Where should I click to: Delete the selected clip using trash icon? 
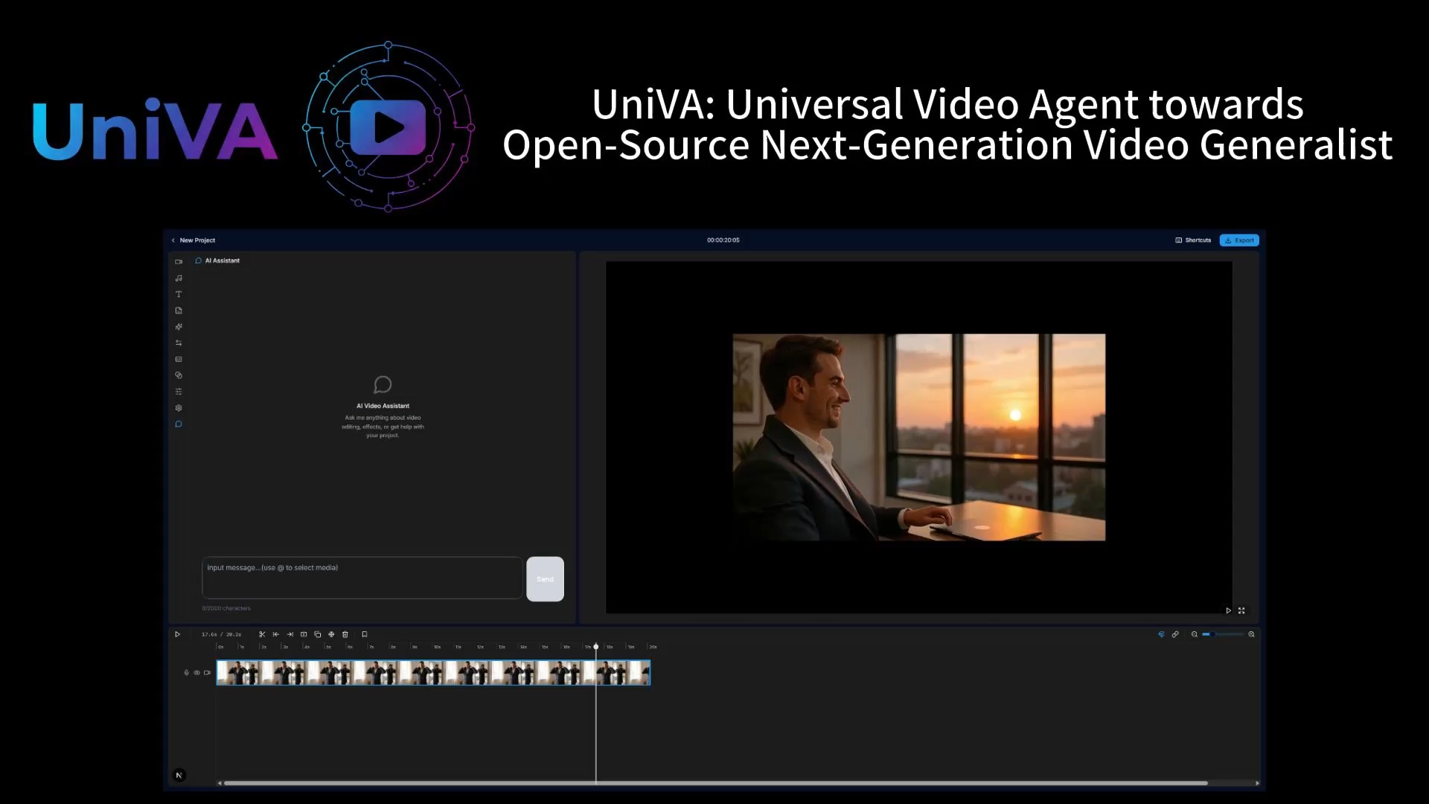pyautogui.click(x=345, y=634)
